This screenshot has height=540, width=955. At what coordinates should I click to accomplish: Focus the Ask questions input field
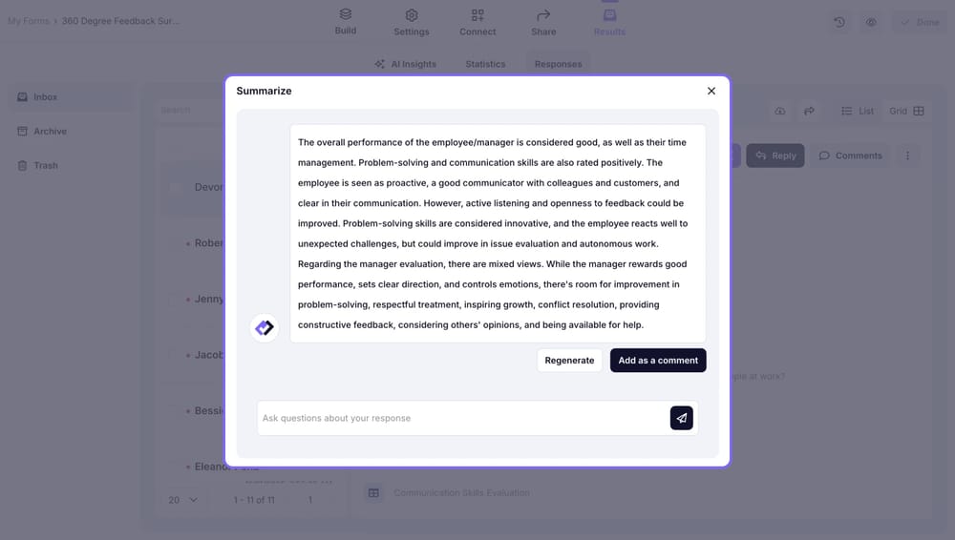(x=463, y=418)
